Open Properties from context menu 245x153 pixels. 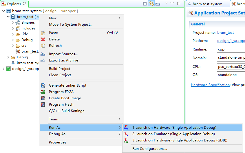(81, 142)
